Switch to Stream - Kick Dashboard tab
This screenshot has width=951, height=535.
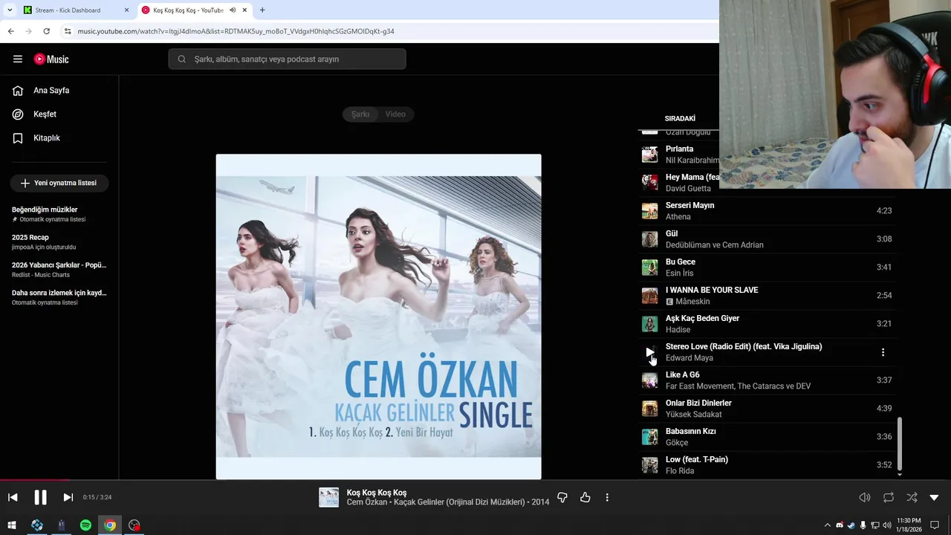(x=74, y=10)
